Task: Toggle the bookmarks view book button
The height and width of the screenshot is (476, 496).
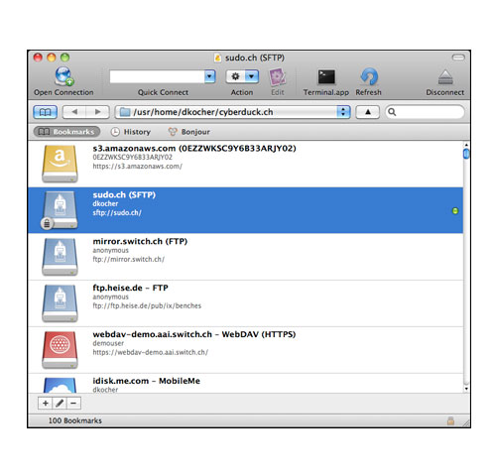Action: [x=45, y=112]
